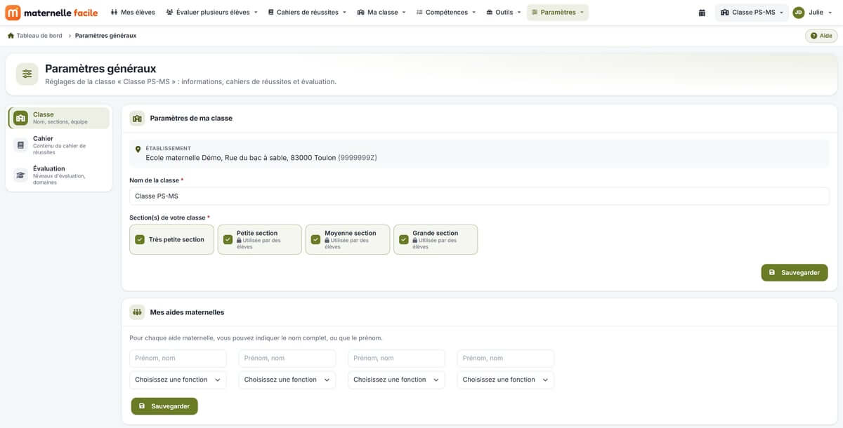843x428 pixels.
Task: Open the Compétences menu
Action: (x=446, y=13)
